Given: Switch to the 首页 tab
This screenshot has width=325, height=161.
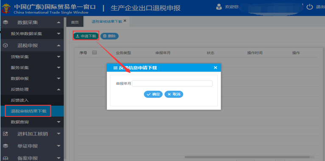Looking at the screenshot, I should [75, 22].
